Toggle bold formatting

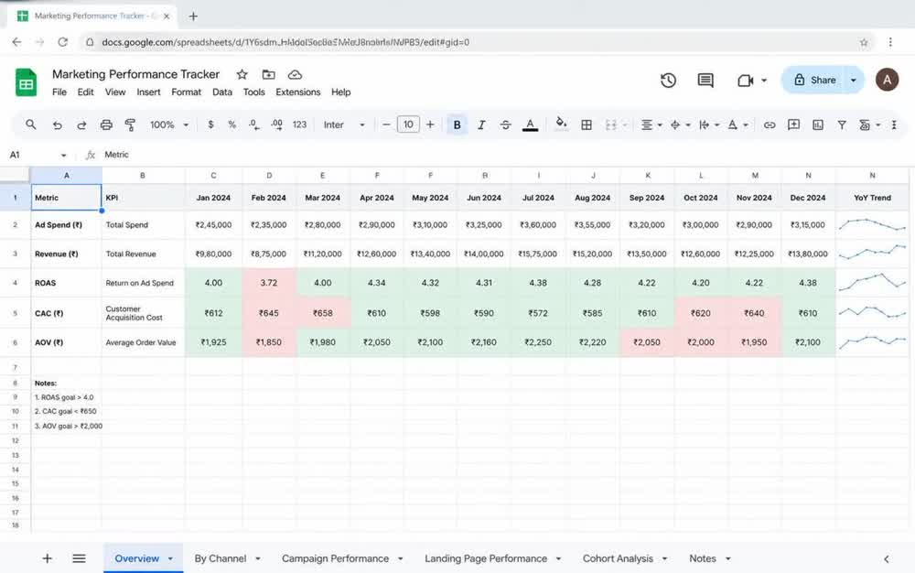click(x=457, y=124)
